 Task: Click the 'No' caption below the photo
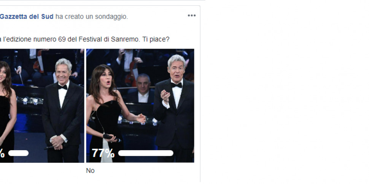tap(91, 171)
